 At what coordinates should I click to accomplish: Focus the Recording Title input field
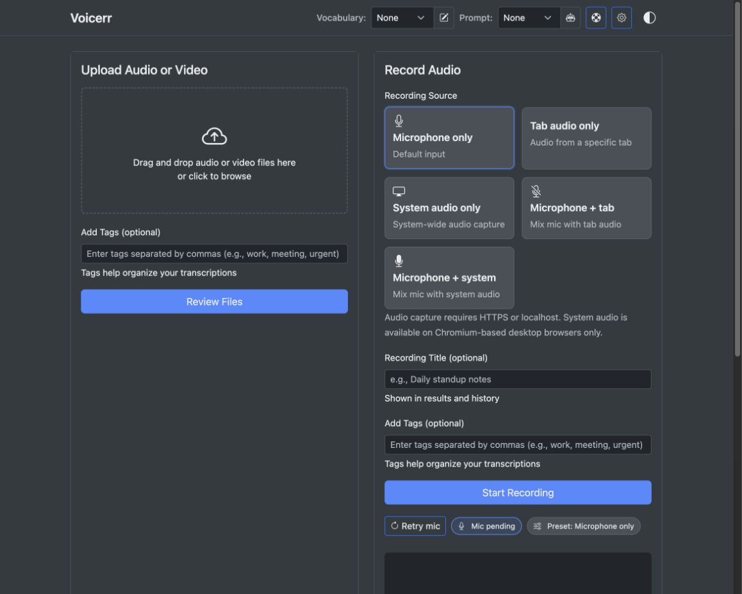(518, 379)
